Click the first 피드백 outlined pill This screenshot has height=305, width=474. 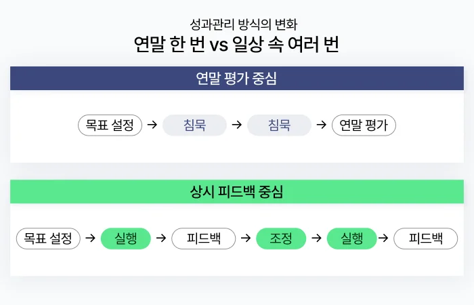[203, 239]
